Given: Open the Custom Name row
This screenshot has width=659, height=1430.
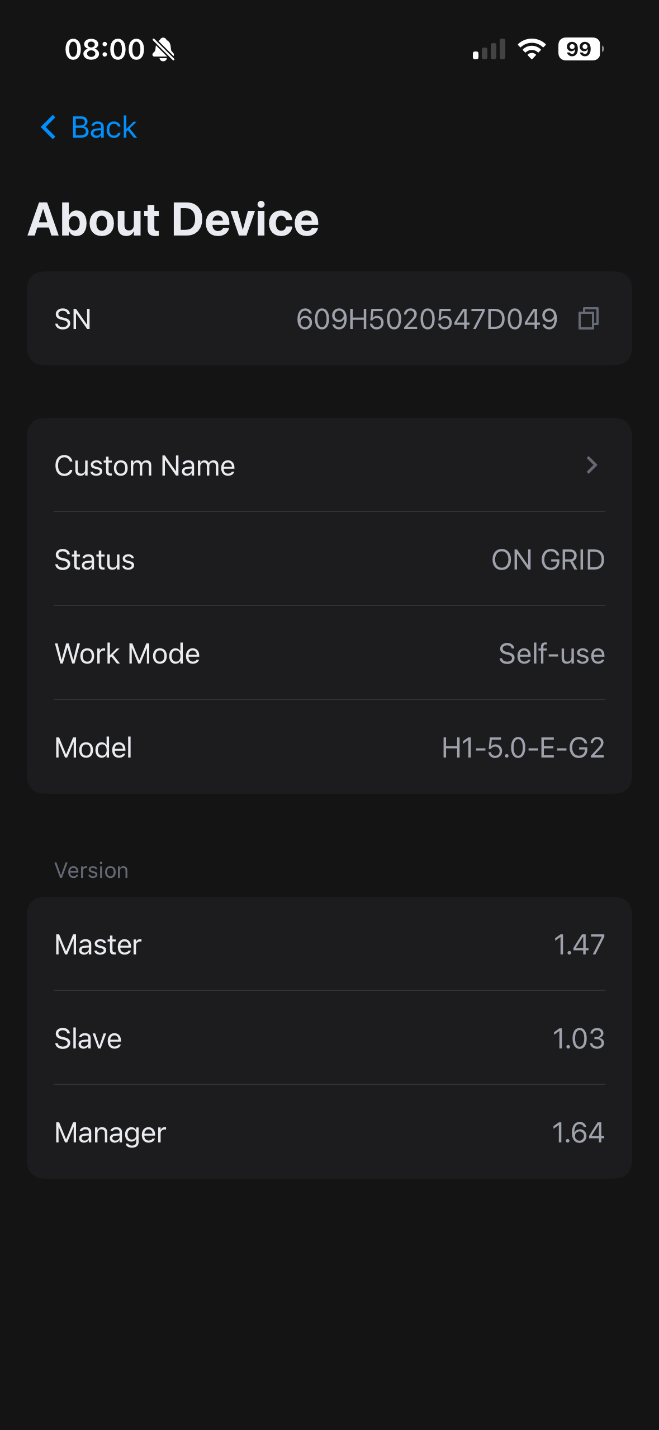Looking at the screenshot, I should 329,465.
